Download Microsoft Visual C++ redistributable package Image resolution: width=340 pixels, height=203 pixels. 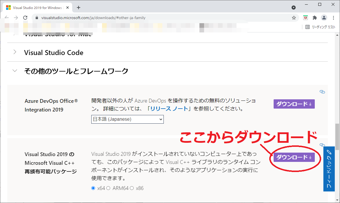tap(294, 157)
